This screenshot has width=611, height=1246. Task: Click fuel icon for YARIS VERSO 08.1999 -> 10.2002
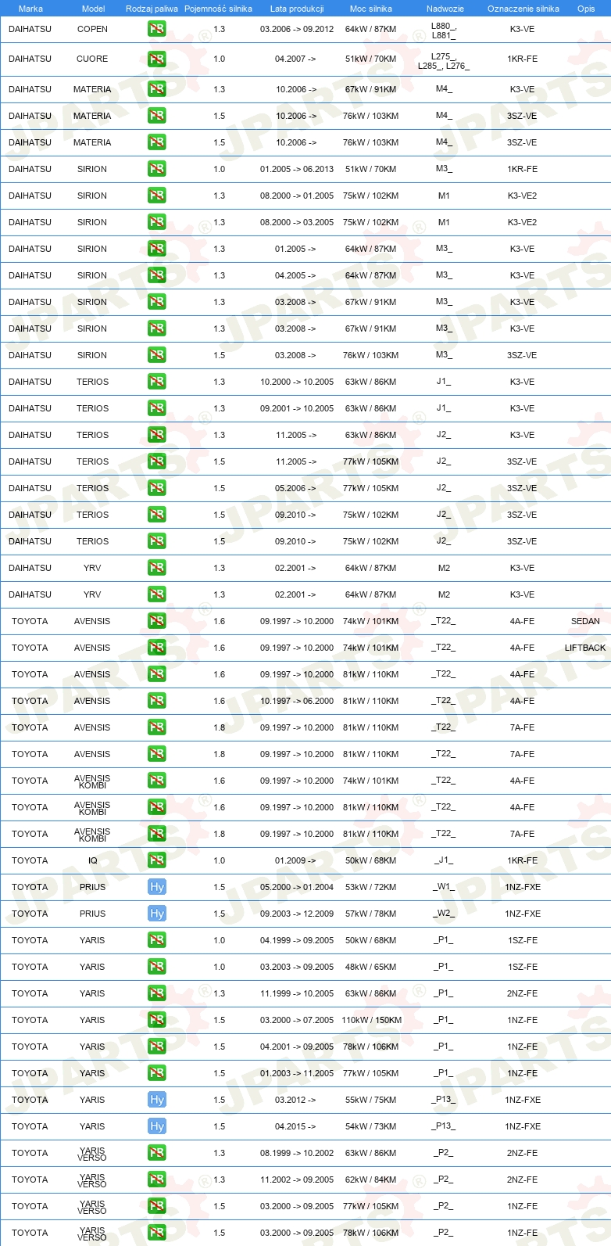pos(157,1153)
